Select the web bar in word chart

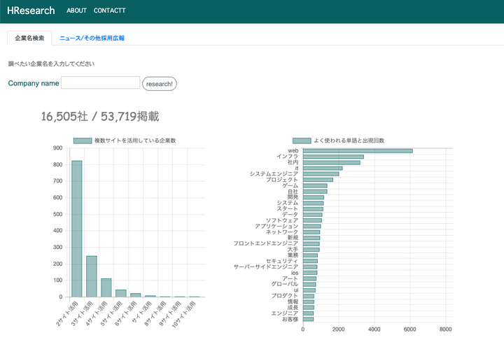357,150
